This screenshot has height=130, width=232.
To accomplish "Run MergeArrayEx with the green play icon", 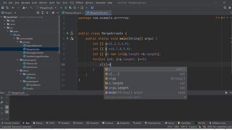I will point(61,8).
